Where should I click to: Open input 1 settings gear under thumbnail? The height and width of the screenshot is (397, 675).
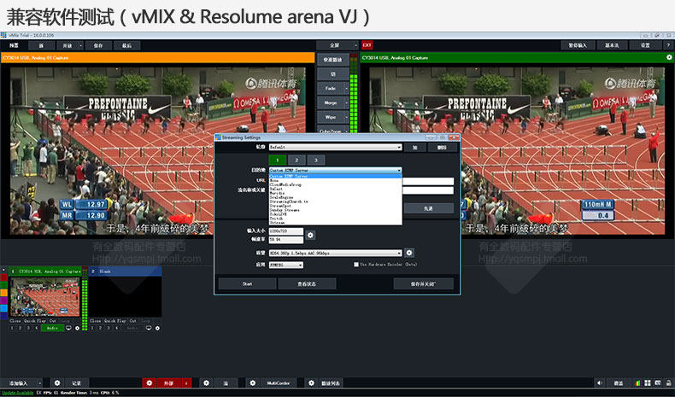(x=78, y=328)
